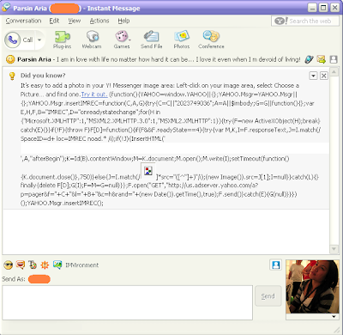Start Webcam from the toolbar
Viewport: 343px width, 335px height.
pyautogui.click(x=92, y=40)
